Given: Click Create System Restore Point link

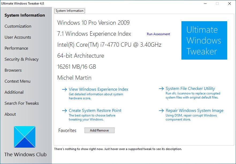Looking at the screenshot, I should point(95,111).
